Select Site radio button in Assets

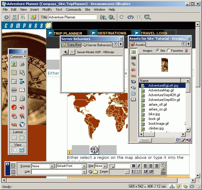tap(158, 50)
